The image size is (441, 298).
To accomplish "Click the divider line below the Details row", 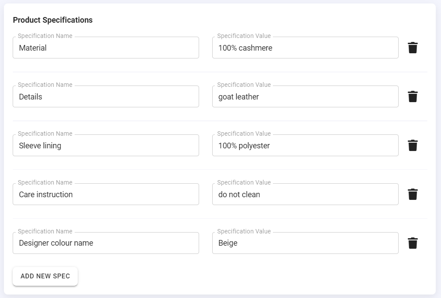I will [220, 121].
